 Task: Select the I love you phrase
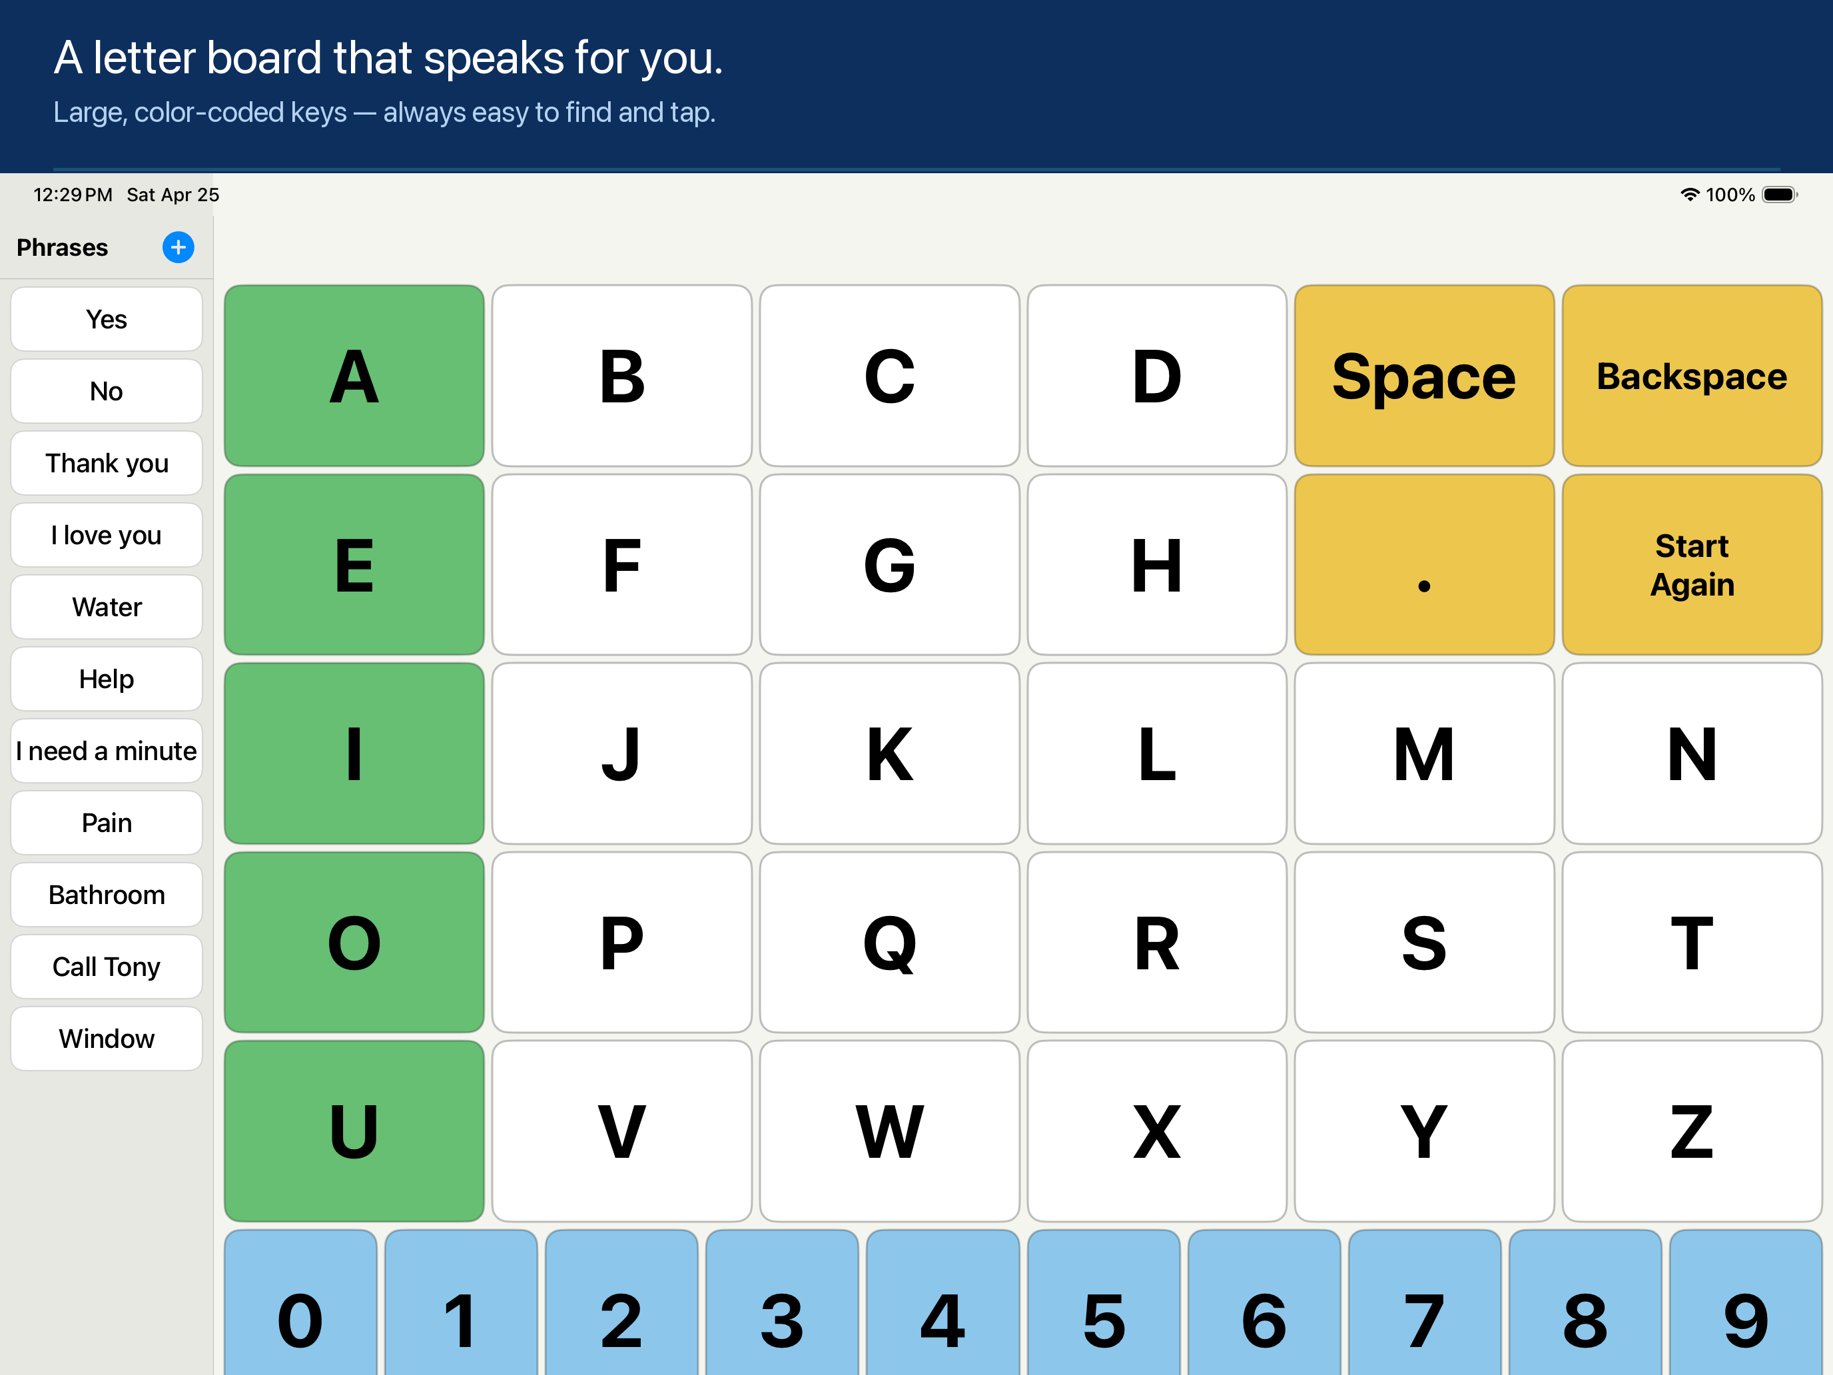point(106,534)
